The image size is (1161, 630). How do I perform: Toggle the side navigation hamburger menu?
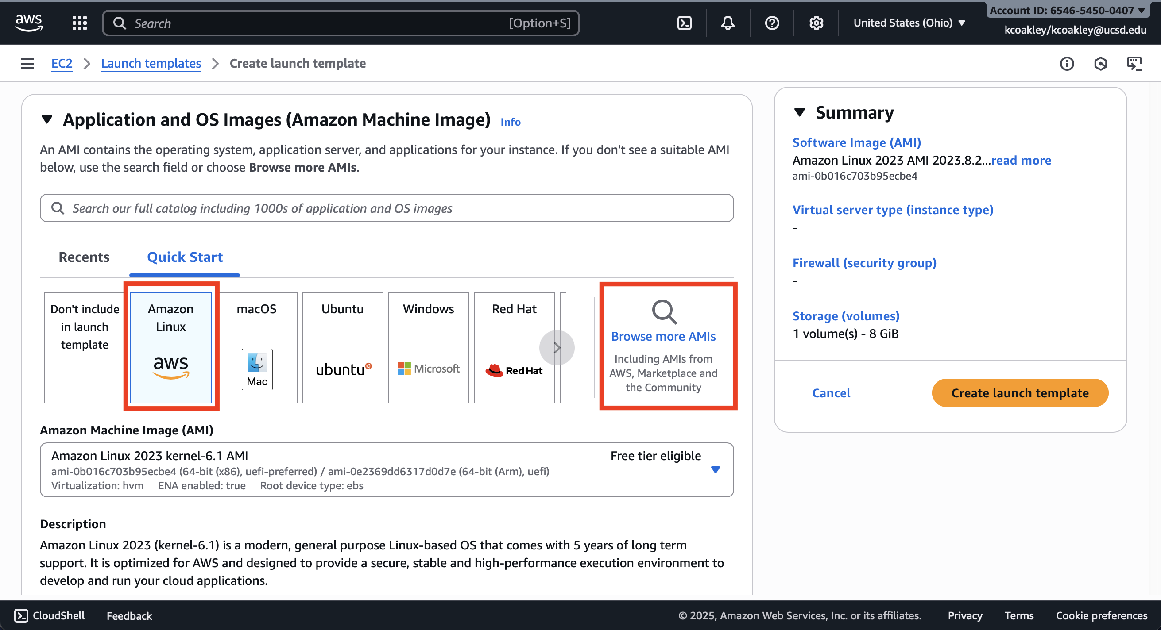pyautogui.click(x=27, y=64)
